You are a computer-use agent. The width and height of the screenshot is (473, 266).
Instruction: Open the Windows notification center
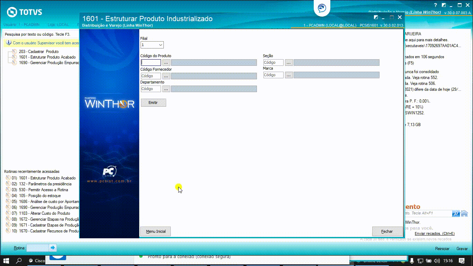[462, 260]
